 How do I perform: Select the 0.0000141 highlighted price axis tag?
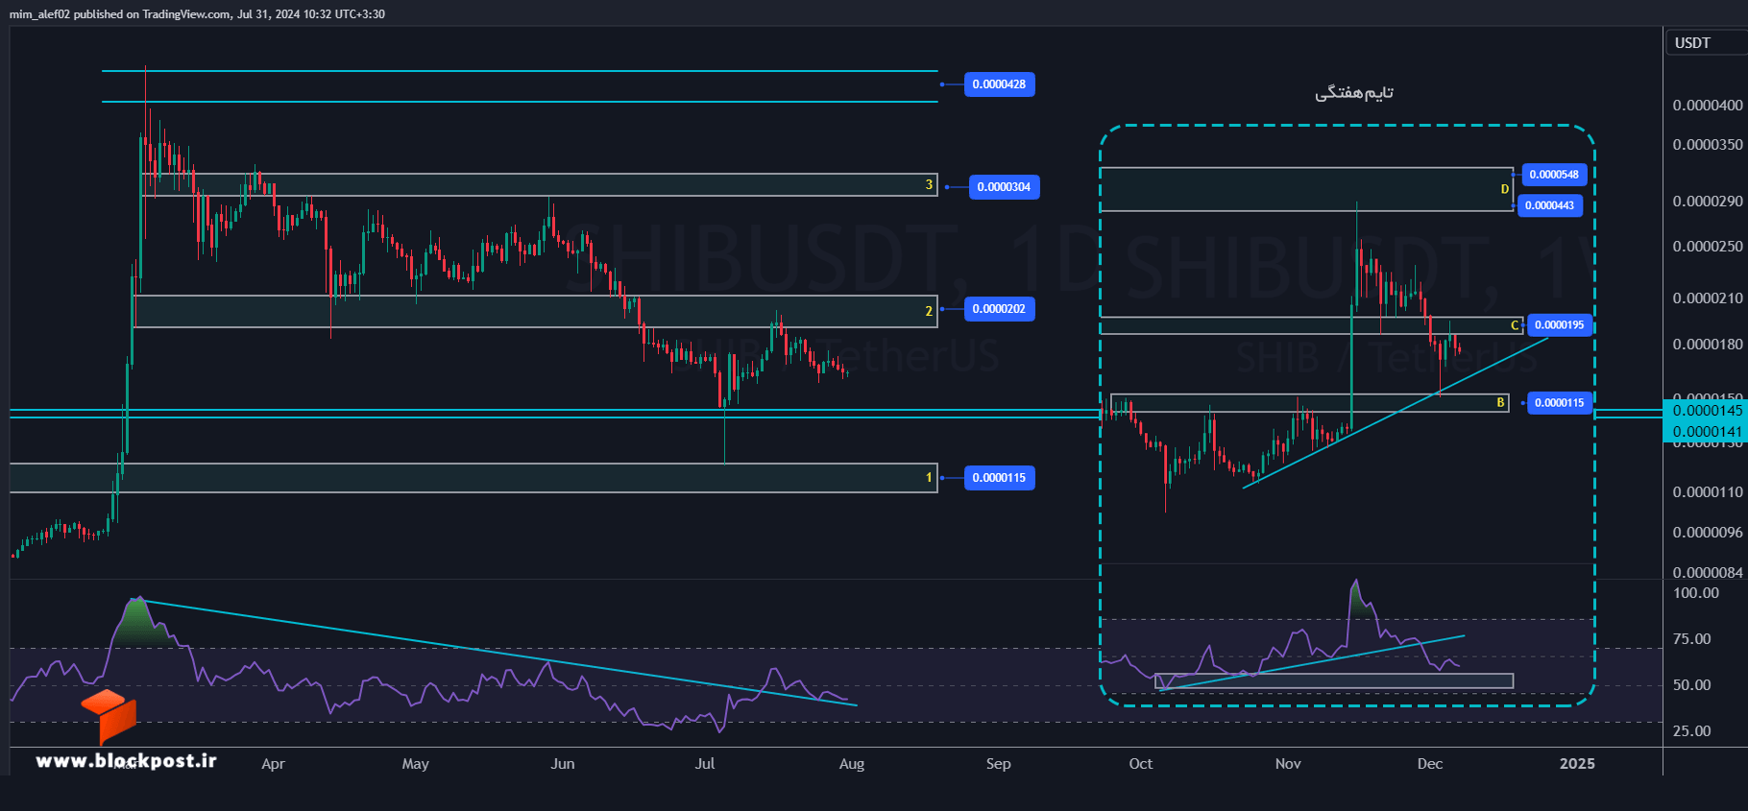tap(1706, 432)
